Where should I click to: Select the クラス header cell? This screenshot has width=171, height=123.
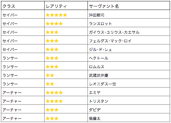(23, 6)
